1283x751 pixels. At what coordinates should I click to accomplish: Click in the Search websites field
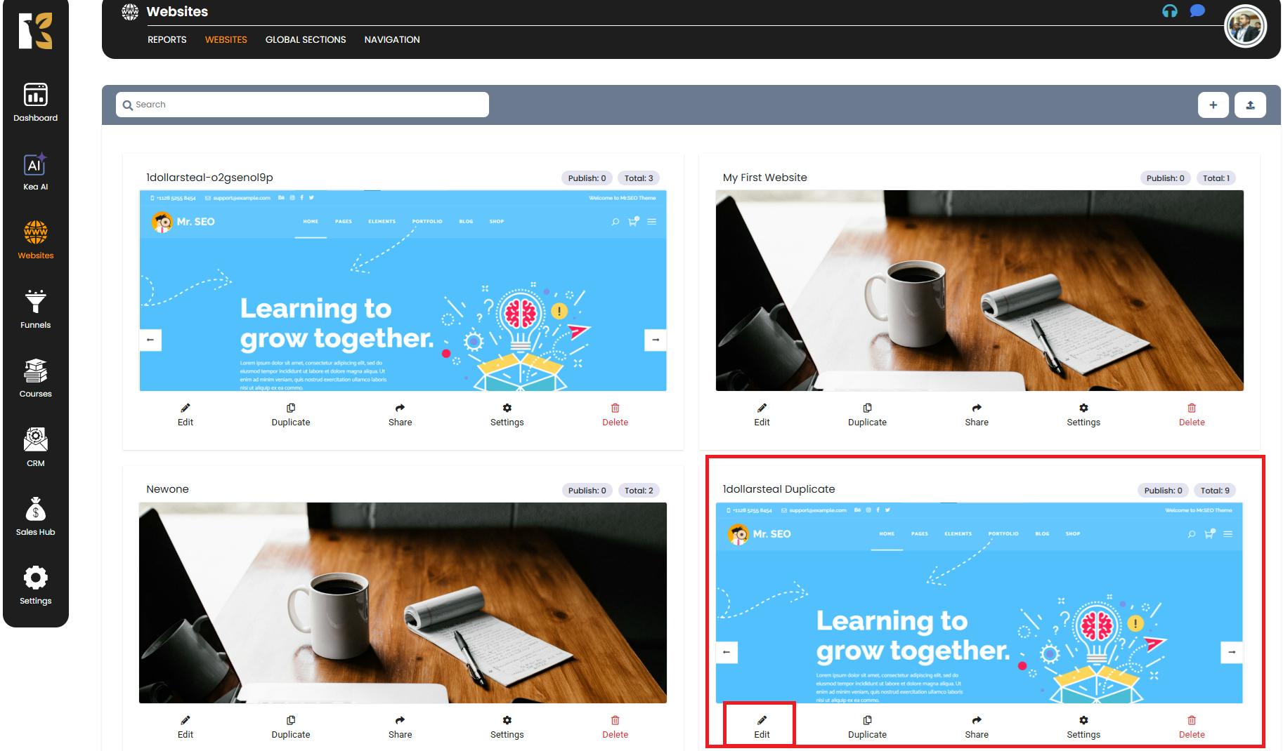pos(302,105)
